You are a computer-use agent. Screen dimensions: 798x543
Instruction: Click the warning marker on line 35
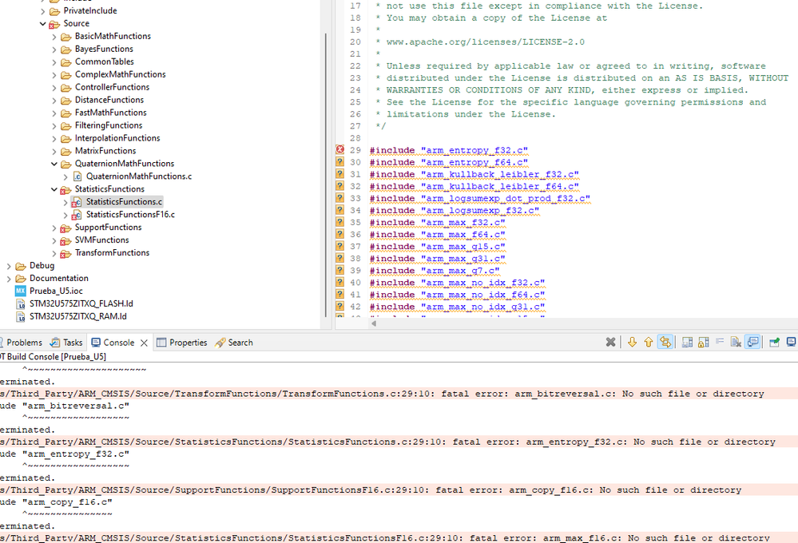(x=340, y=222)
